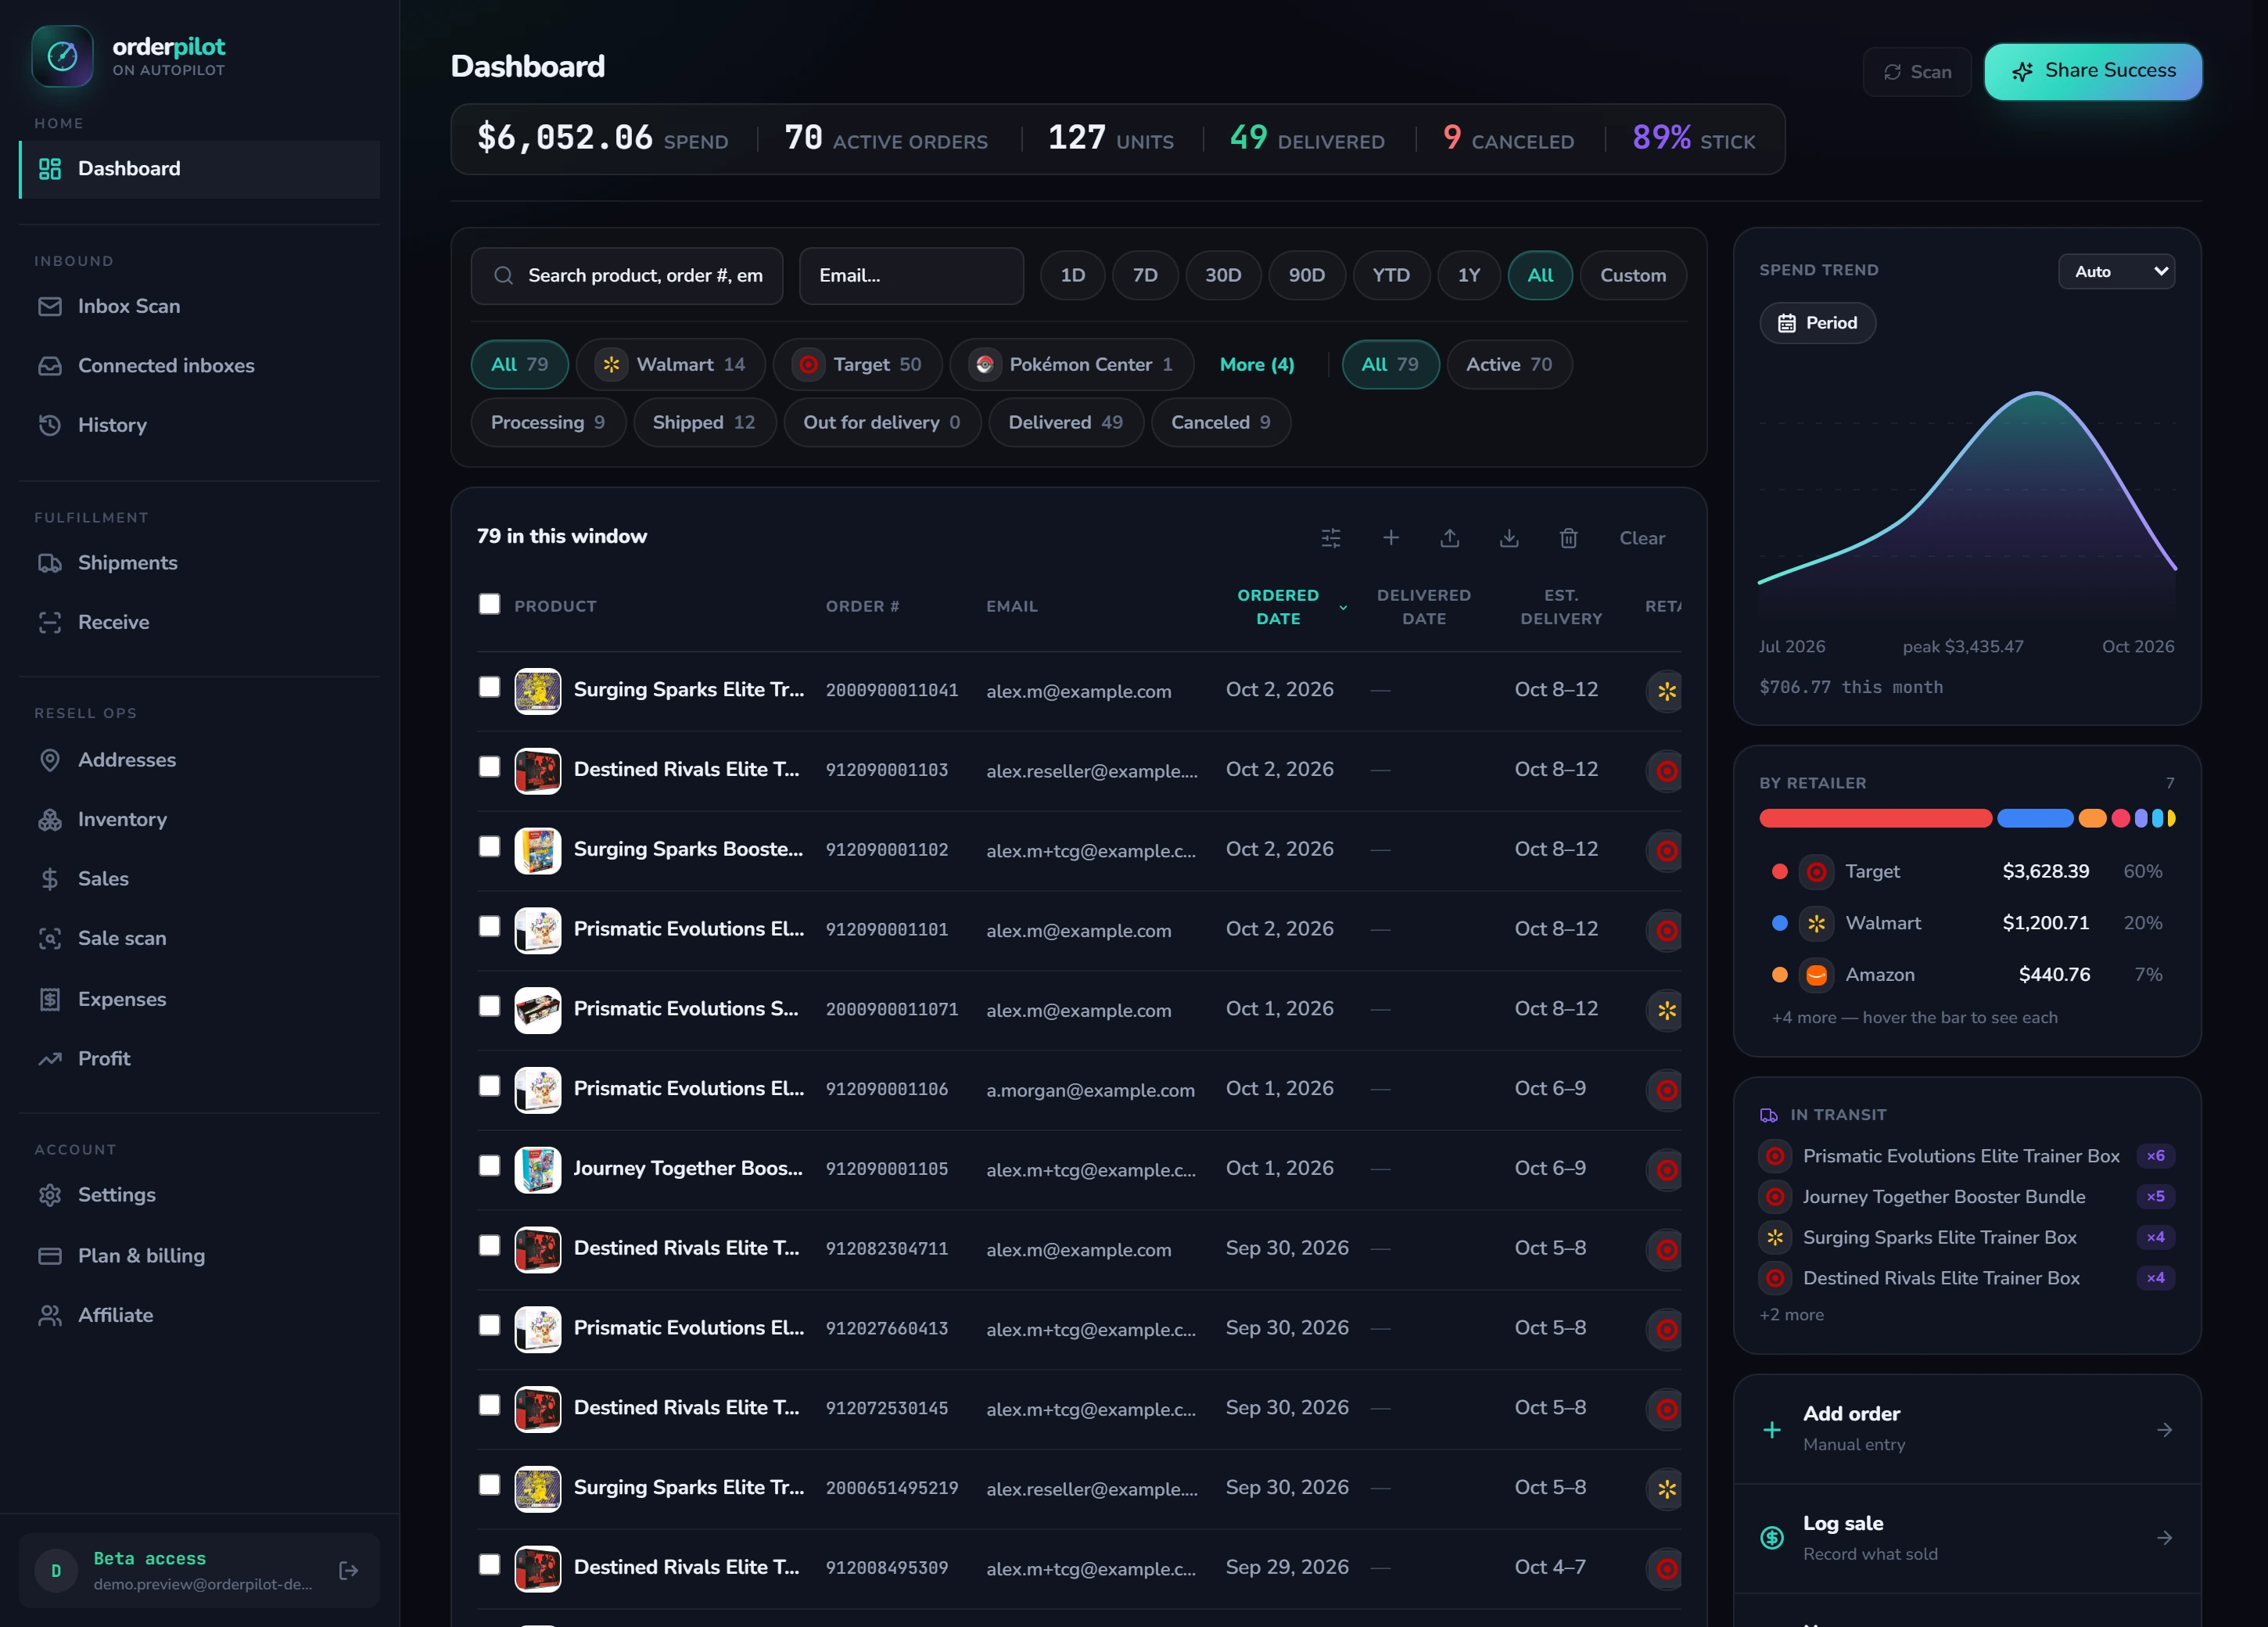Open the Period selector in Spend Trend

pyautogui.click(x=1817, y=323)
